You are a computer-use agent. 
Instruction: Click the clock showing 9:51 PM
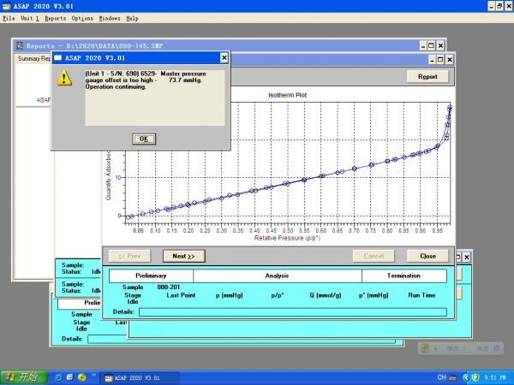click(495, 378)
